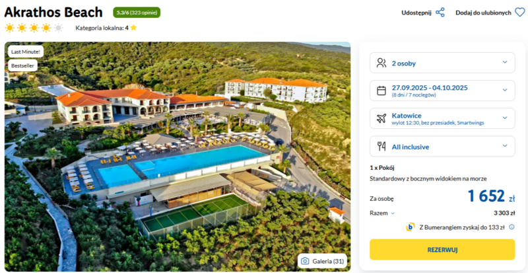Click the Udostępnij share link
The width and height of the screenshot is (528, 273).
click(416, 13)
